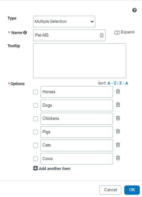Screen dimensions: 142x197
Task: Delete the Cats option with trash icon
Action: coord(118,145)
